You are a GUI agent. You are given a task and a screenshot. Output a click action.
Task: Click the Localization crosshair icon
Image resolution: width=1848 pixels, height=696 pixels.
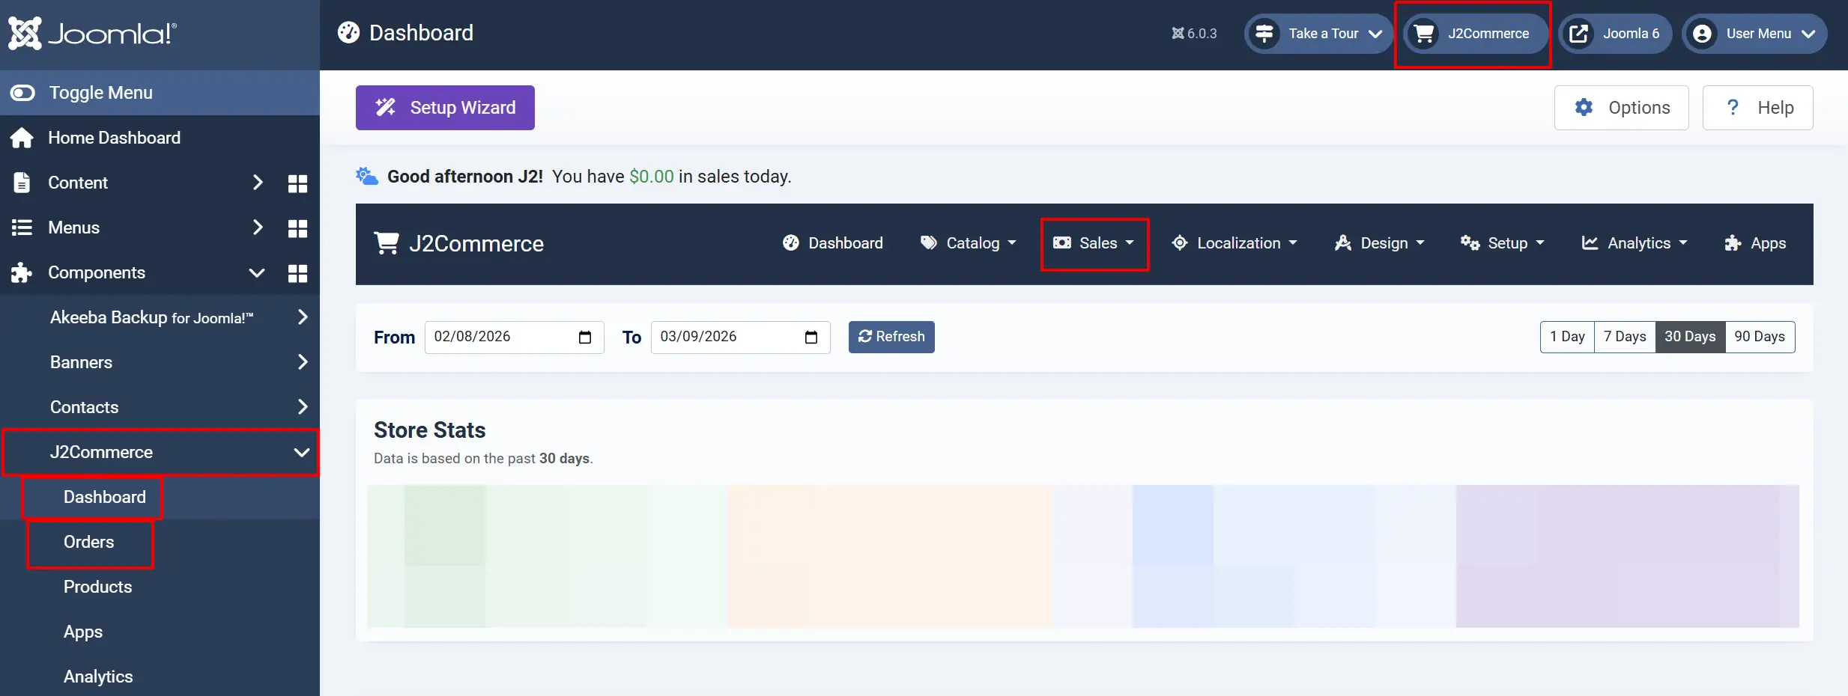pyautogui.click(x=1180, y=243)
